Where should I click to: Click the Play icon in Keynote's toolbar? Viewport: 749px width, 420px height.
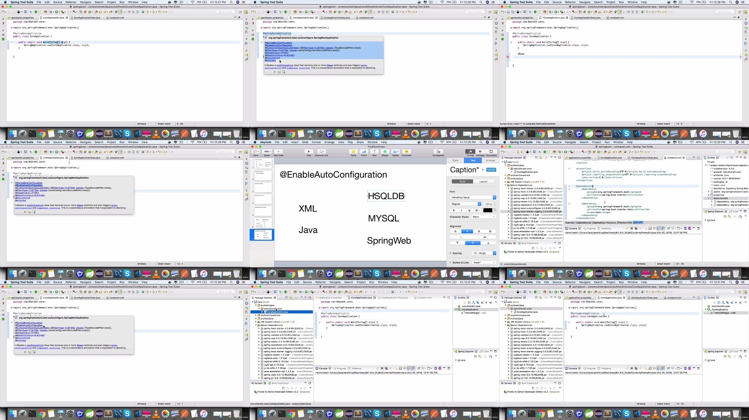pyautogui.click(x=309, y=152)
